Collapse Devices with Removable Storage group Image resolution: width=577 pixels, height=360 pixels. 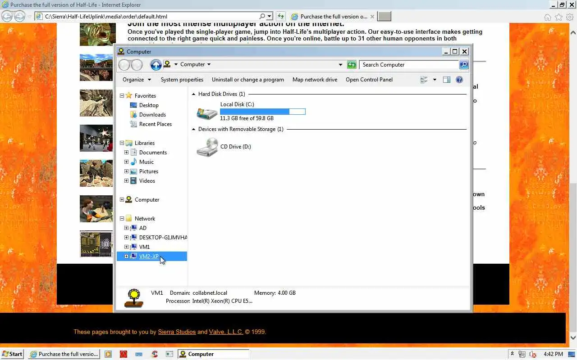point(194,129)
